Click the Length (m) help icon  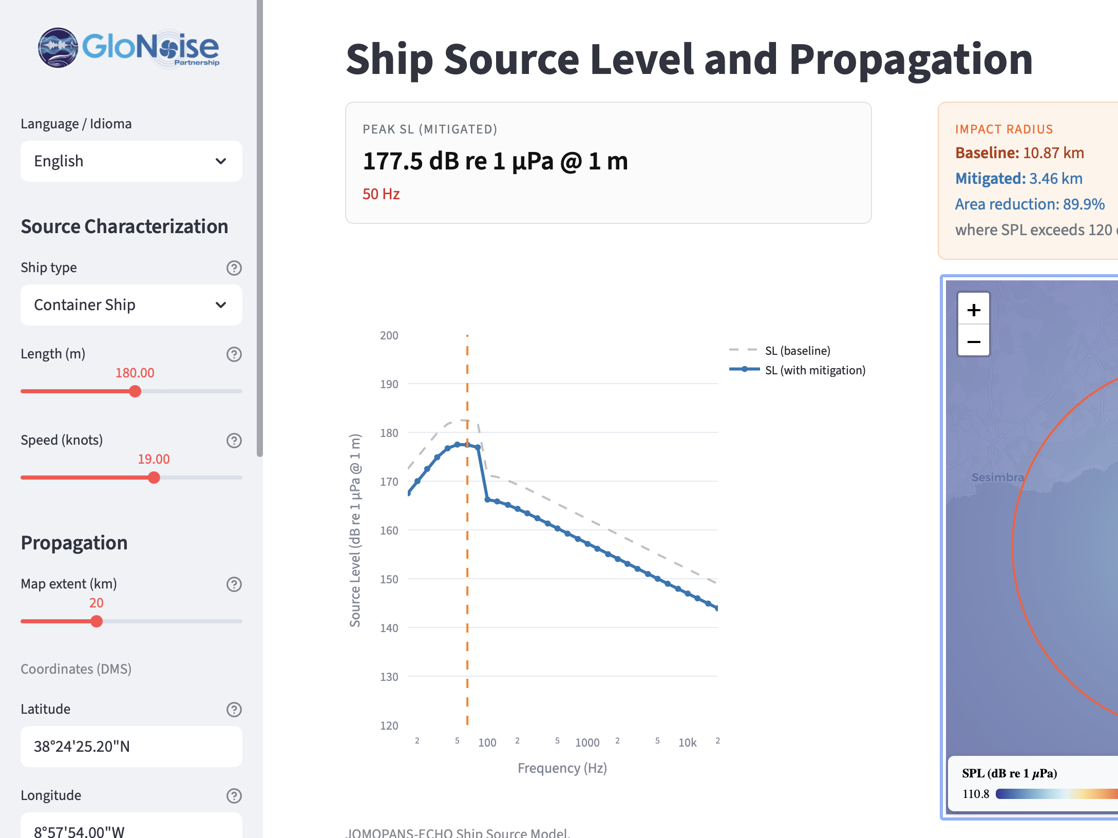click(x=234, y=354)
